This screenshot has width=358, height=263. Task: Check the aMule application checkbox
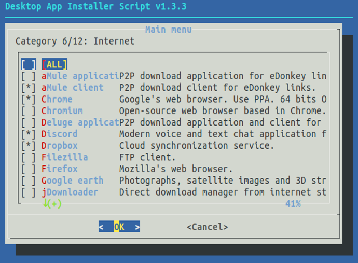29,76
